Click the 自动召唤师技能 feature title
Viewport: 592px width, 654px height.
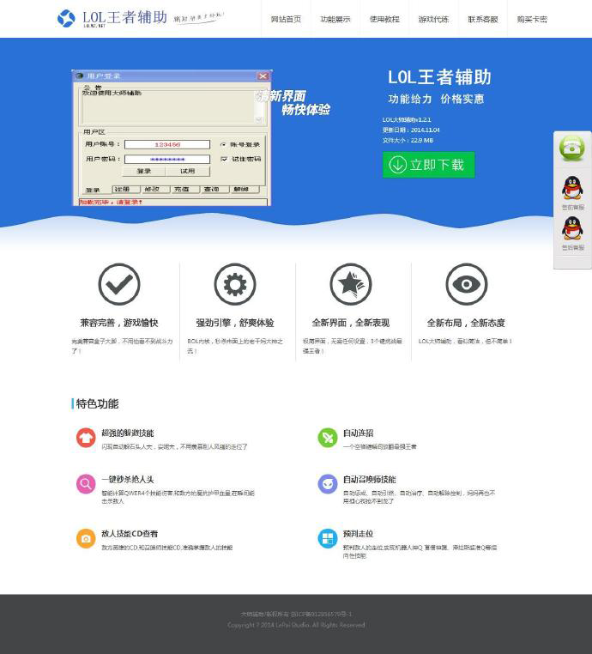tap(370, 479)
